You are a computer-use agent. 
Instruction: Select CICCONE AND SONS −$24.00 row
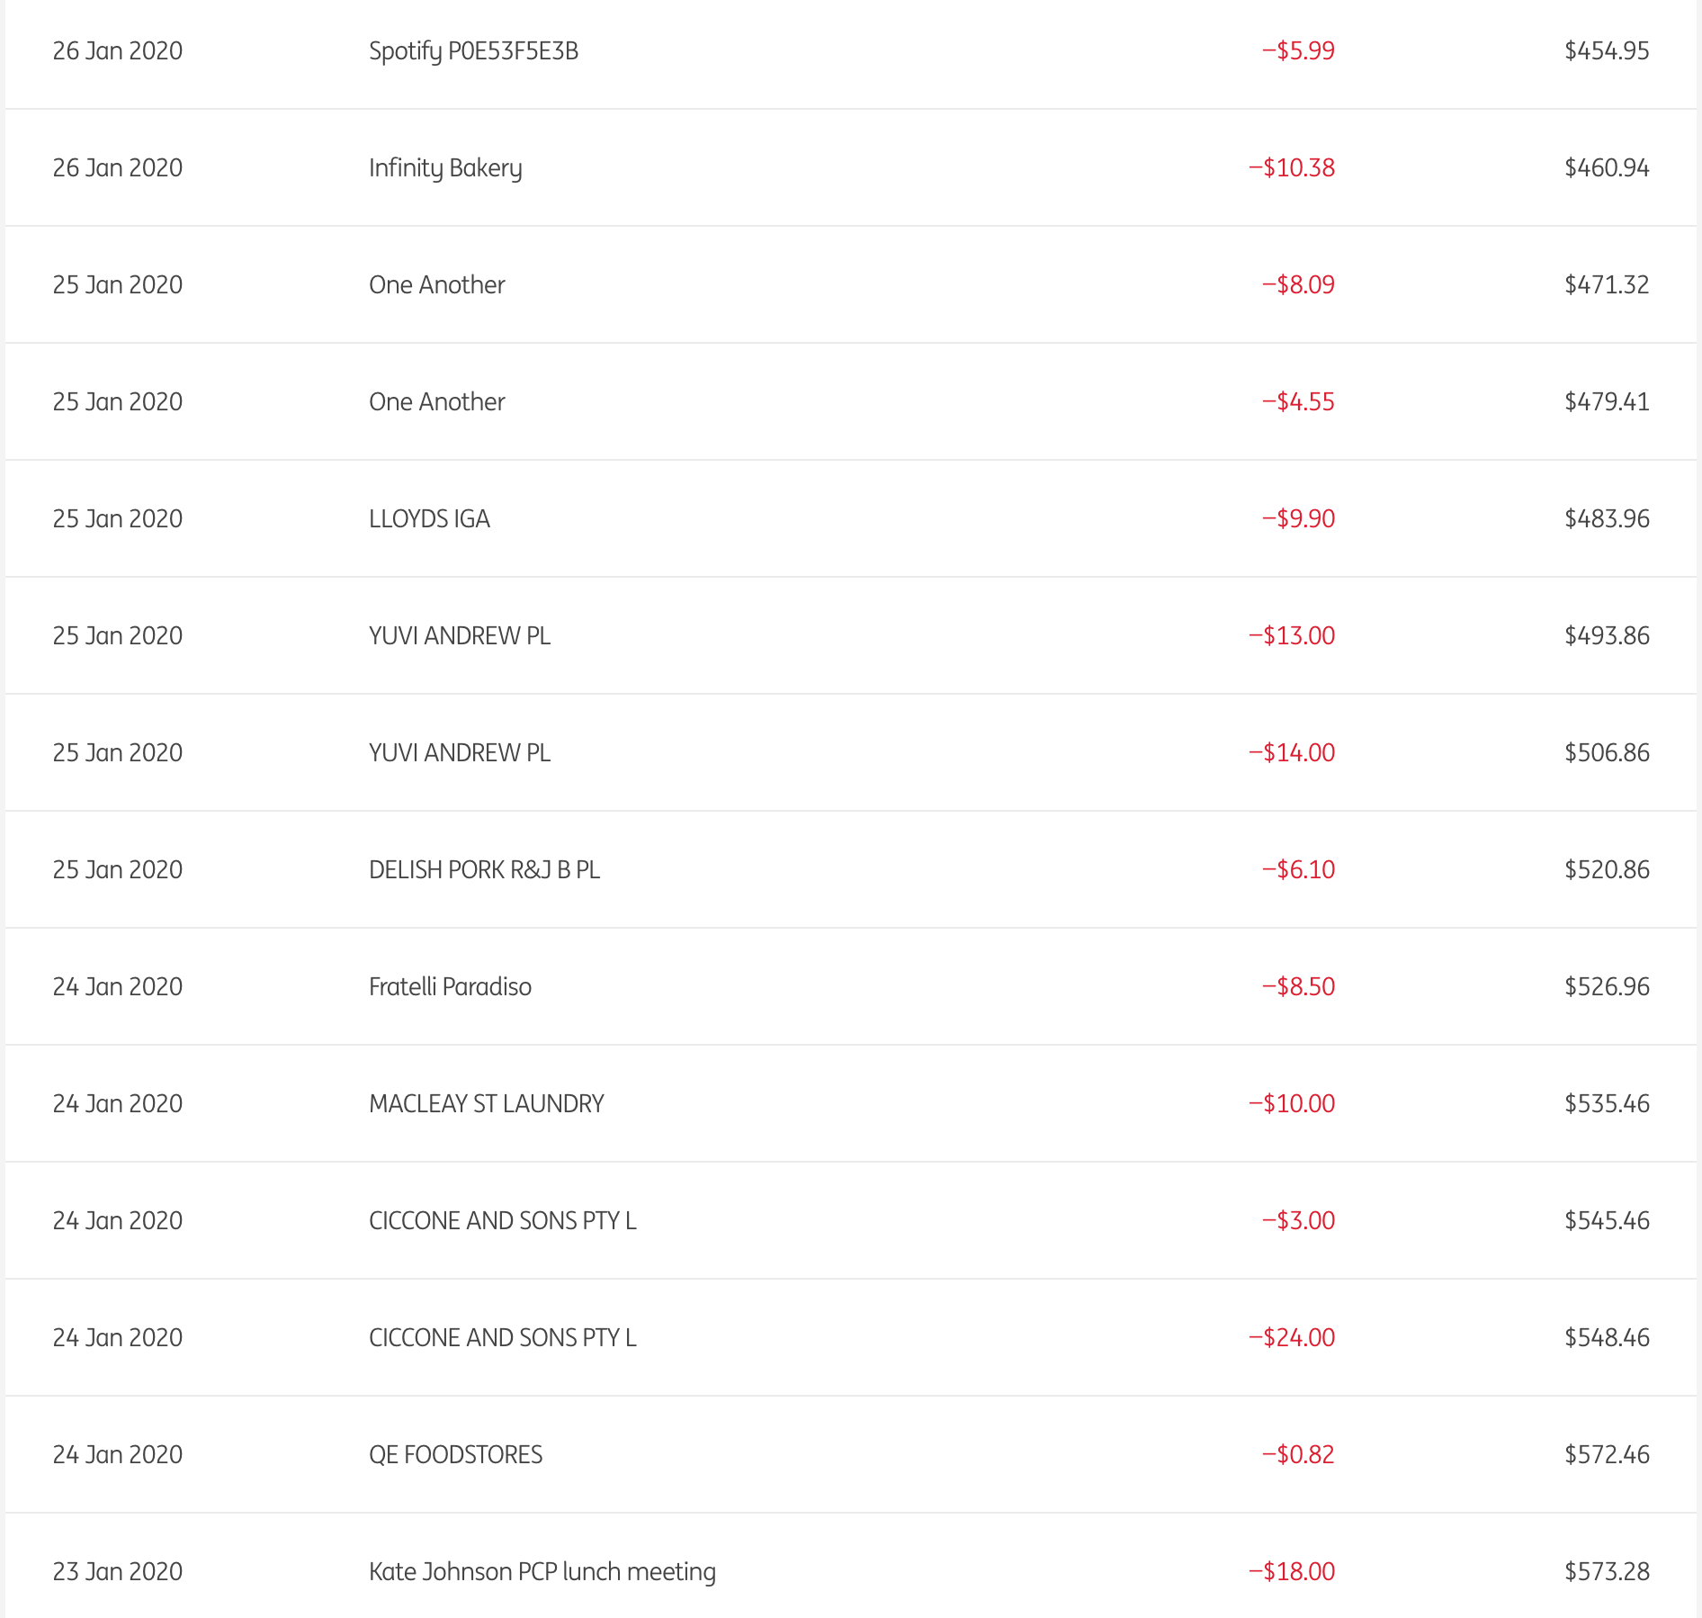502,1338
